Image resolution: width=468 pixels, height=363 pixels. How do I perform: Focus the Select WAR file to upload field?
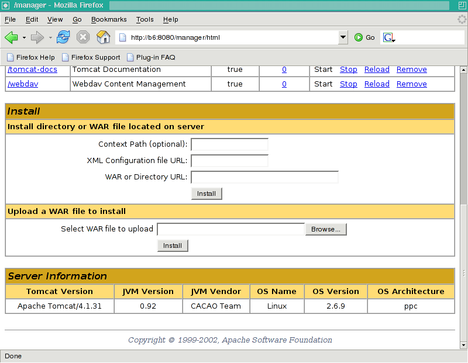[x=230, y=229]
